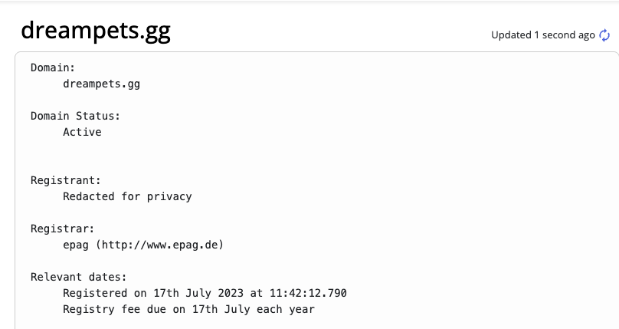This screenshot has width=619, height=329.
Task: Click the registrar name "epag"
Action: tap(76, 245)
